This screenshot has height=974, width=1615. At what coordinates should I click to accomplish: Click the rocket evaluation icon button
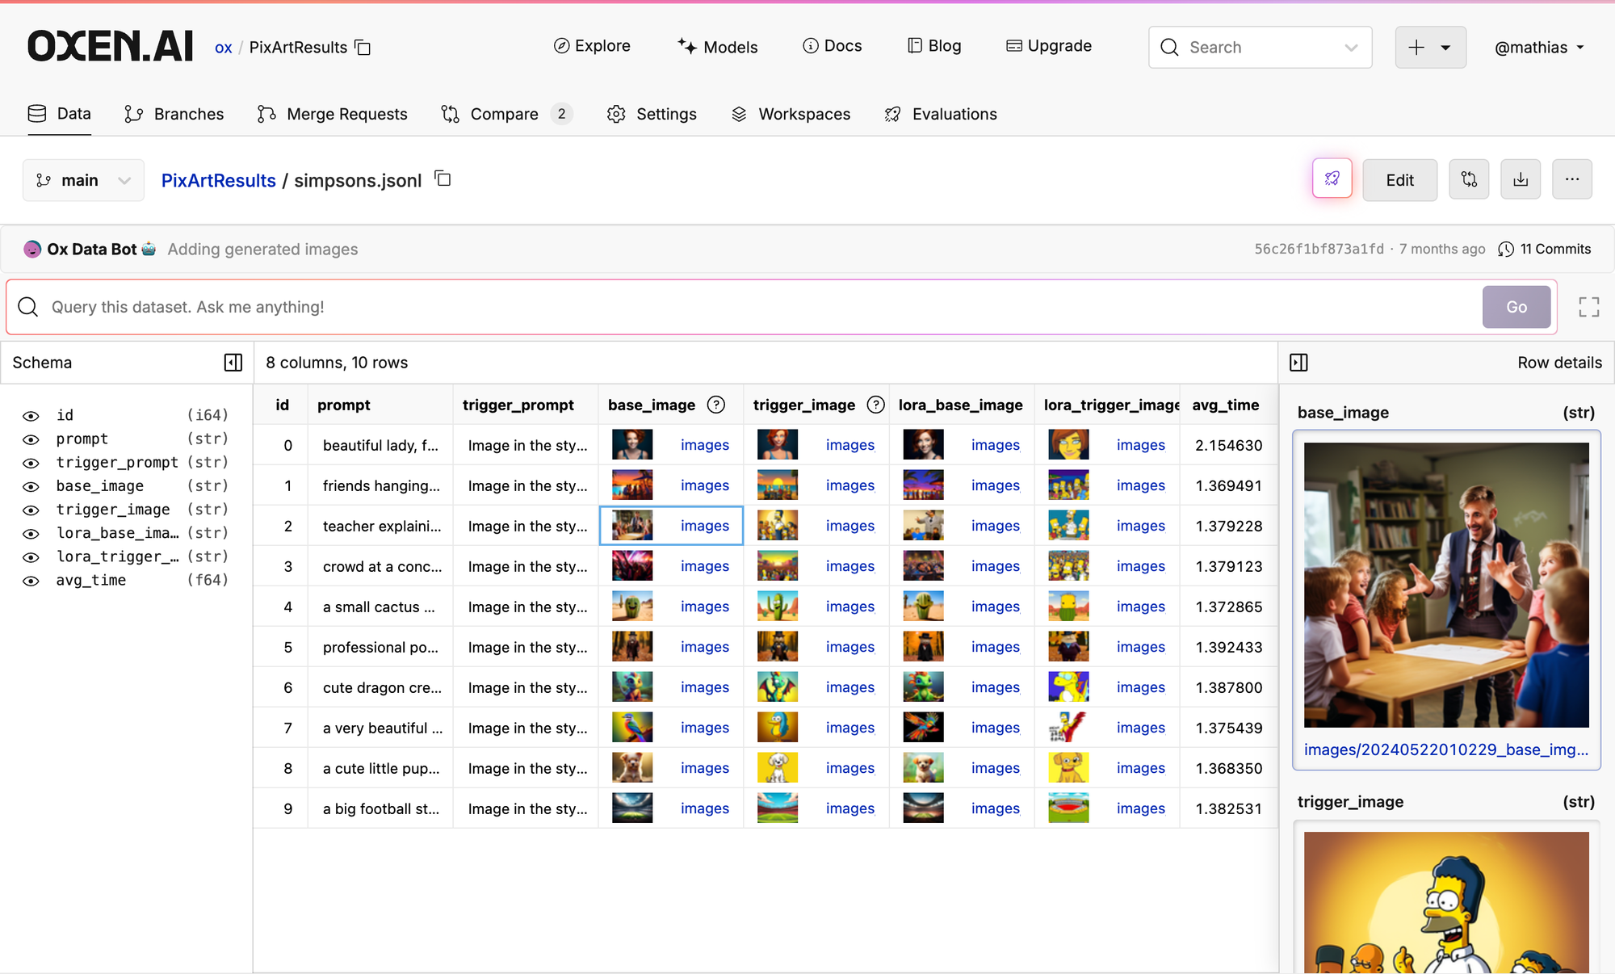tap(1332, 179)
